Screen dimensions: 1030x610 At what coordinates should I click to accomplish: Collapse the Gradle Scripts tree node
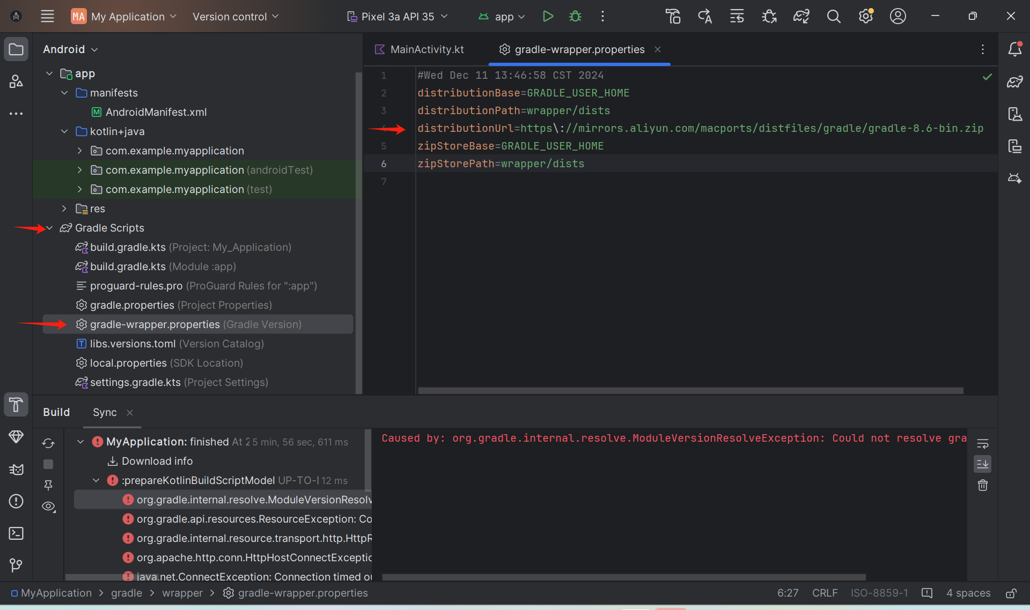coord(49,228)
